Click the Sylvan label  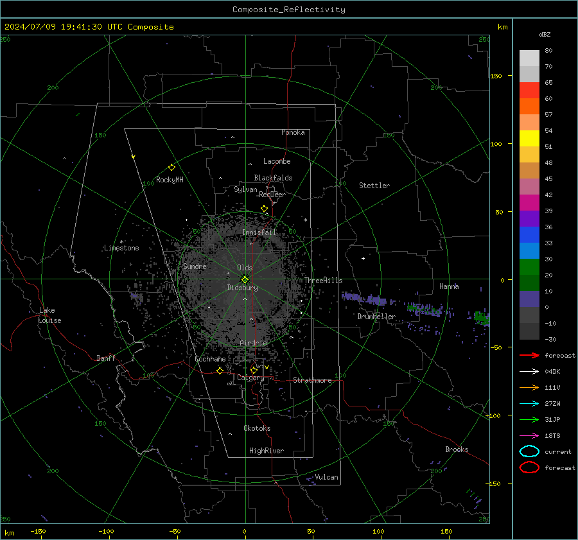click(245, 189)
